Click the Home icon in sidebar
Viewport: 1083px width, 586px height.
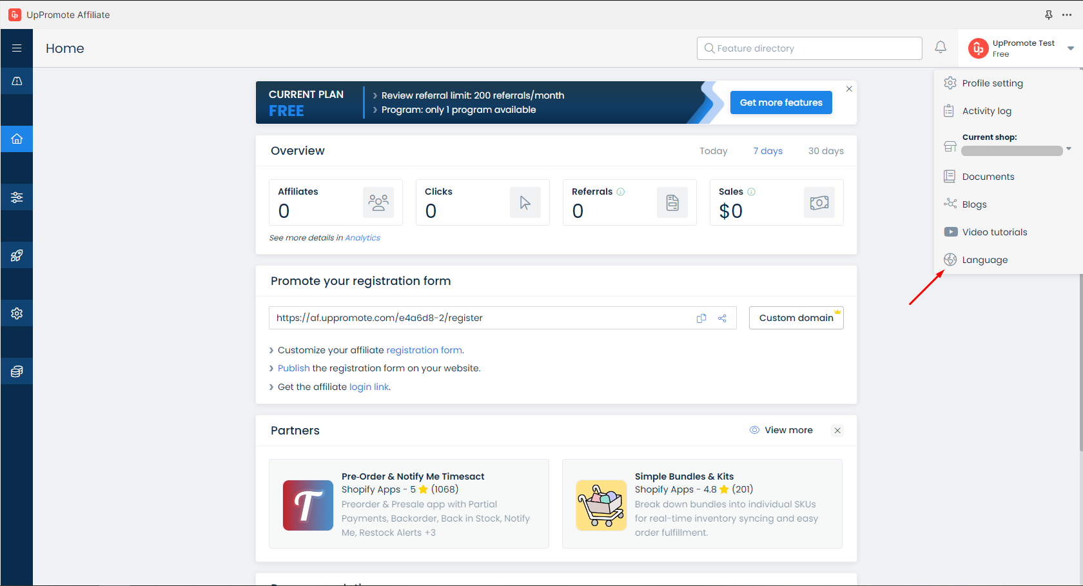(17, 139)
